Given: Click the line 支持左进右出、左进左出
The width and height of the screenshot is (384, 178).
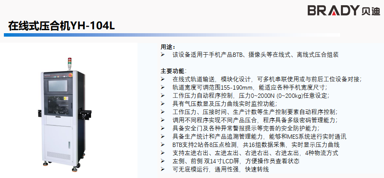Looking at the screenshot, I should 255,153.
